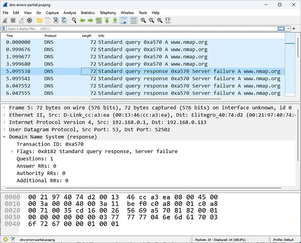The height and width of the screenshot is (243, 301).
Task: Select the Transaction ID: 0xa570 field
Action: tap(50, 144)
